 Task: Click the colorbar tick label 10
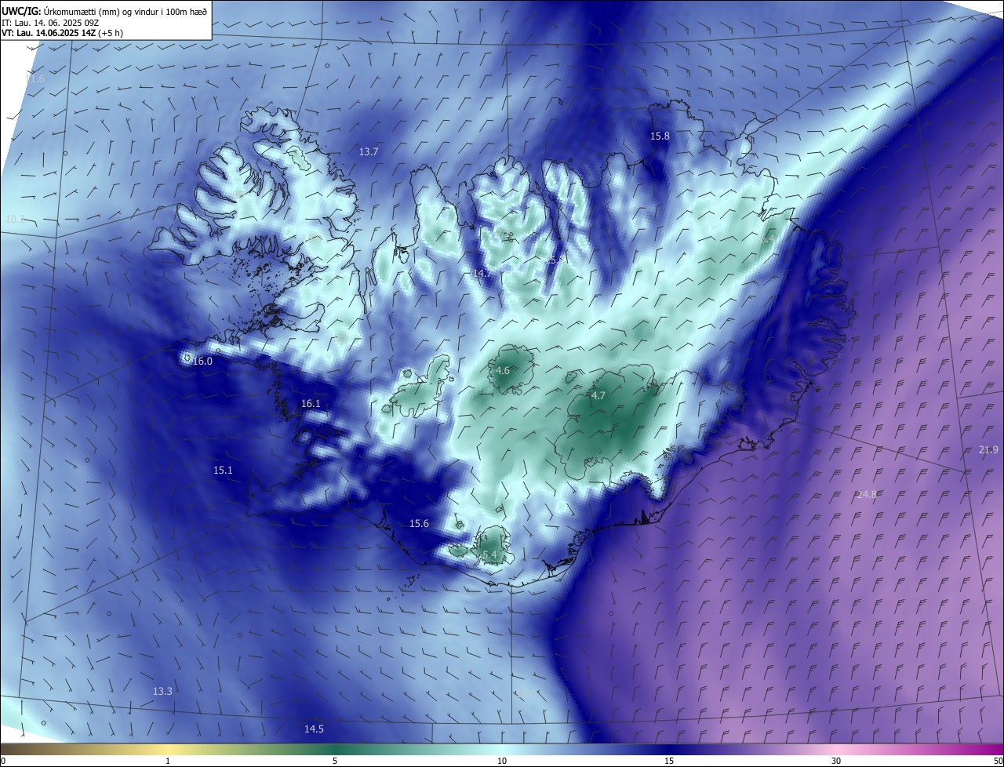(502, 762)
